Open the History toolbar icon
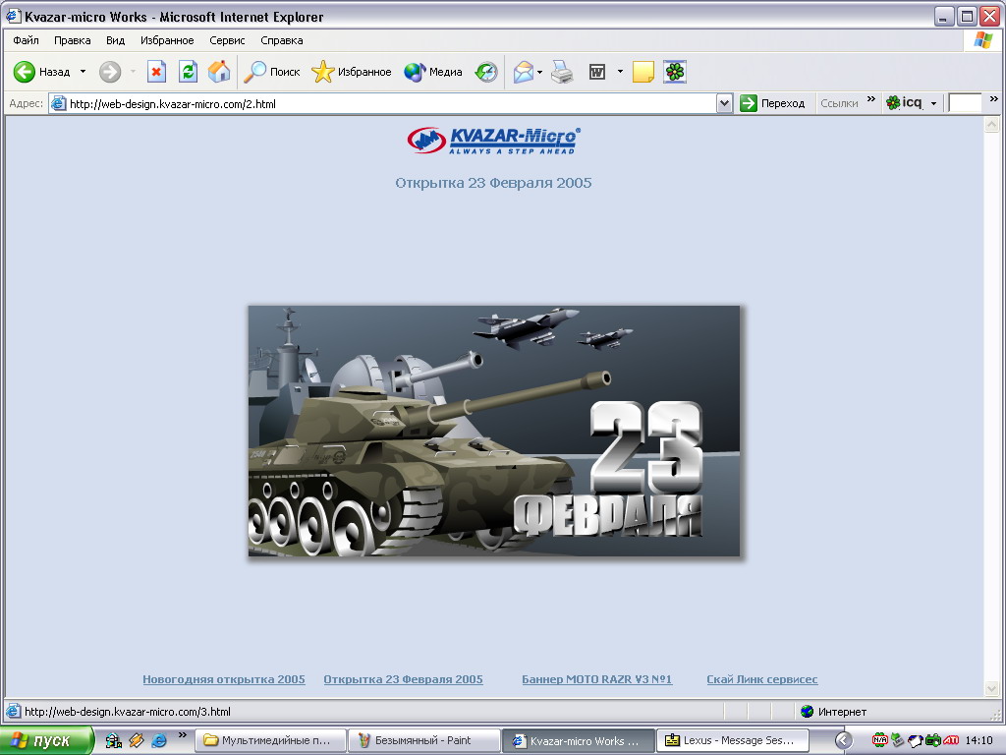 click(486, 72)
